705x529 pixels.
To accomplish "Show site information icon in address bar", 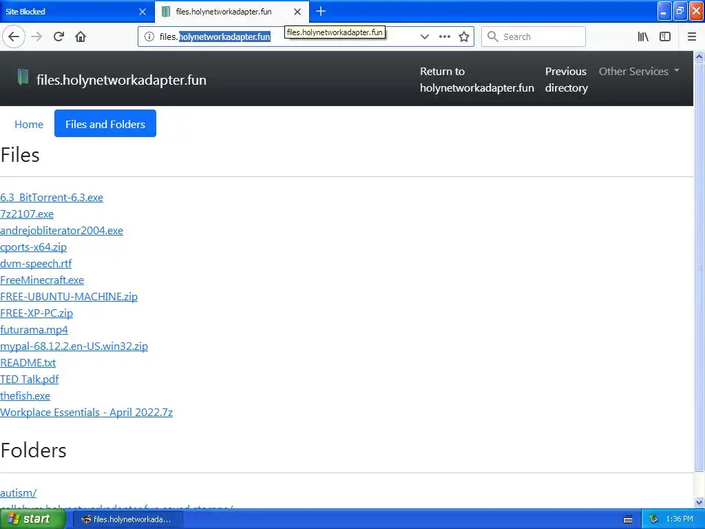I will (x=149, y=37).
